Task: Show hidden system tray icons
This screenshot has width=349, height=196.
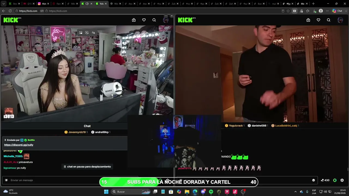Action: (295, 192)
